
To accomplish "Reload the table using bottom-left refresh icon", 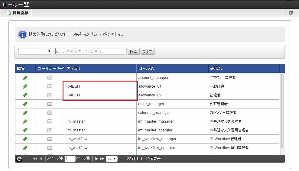I will 19,159.
